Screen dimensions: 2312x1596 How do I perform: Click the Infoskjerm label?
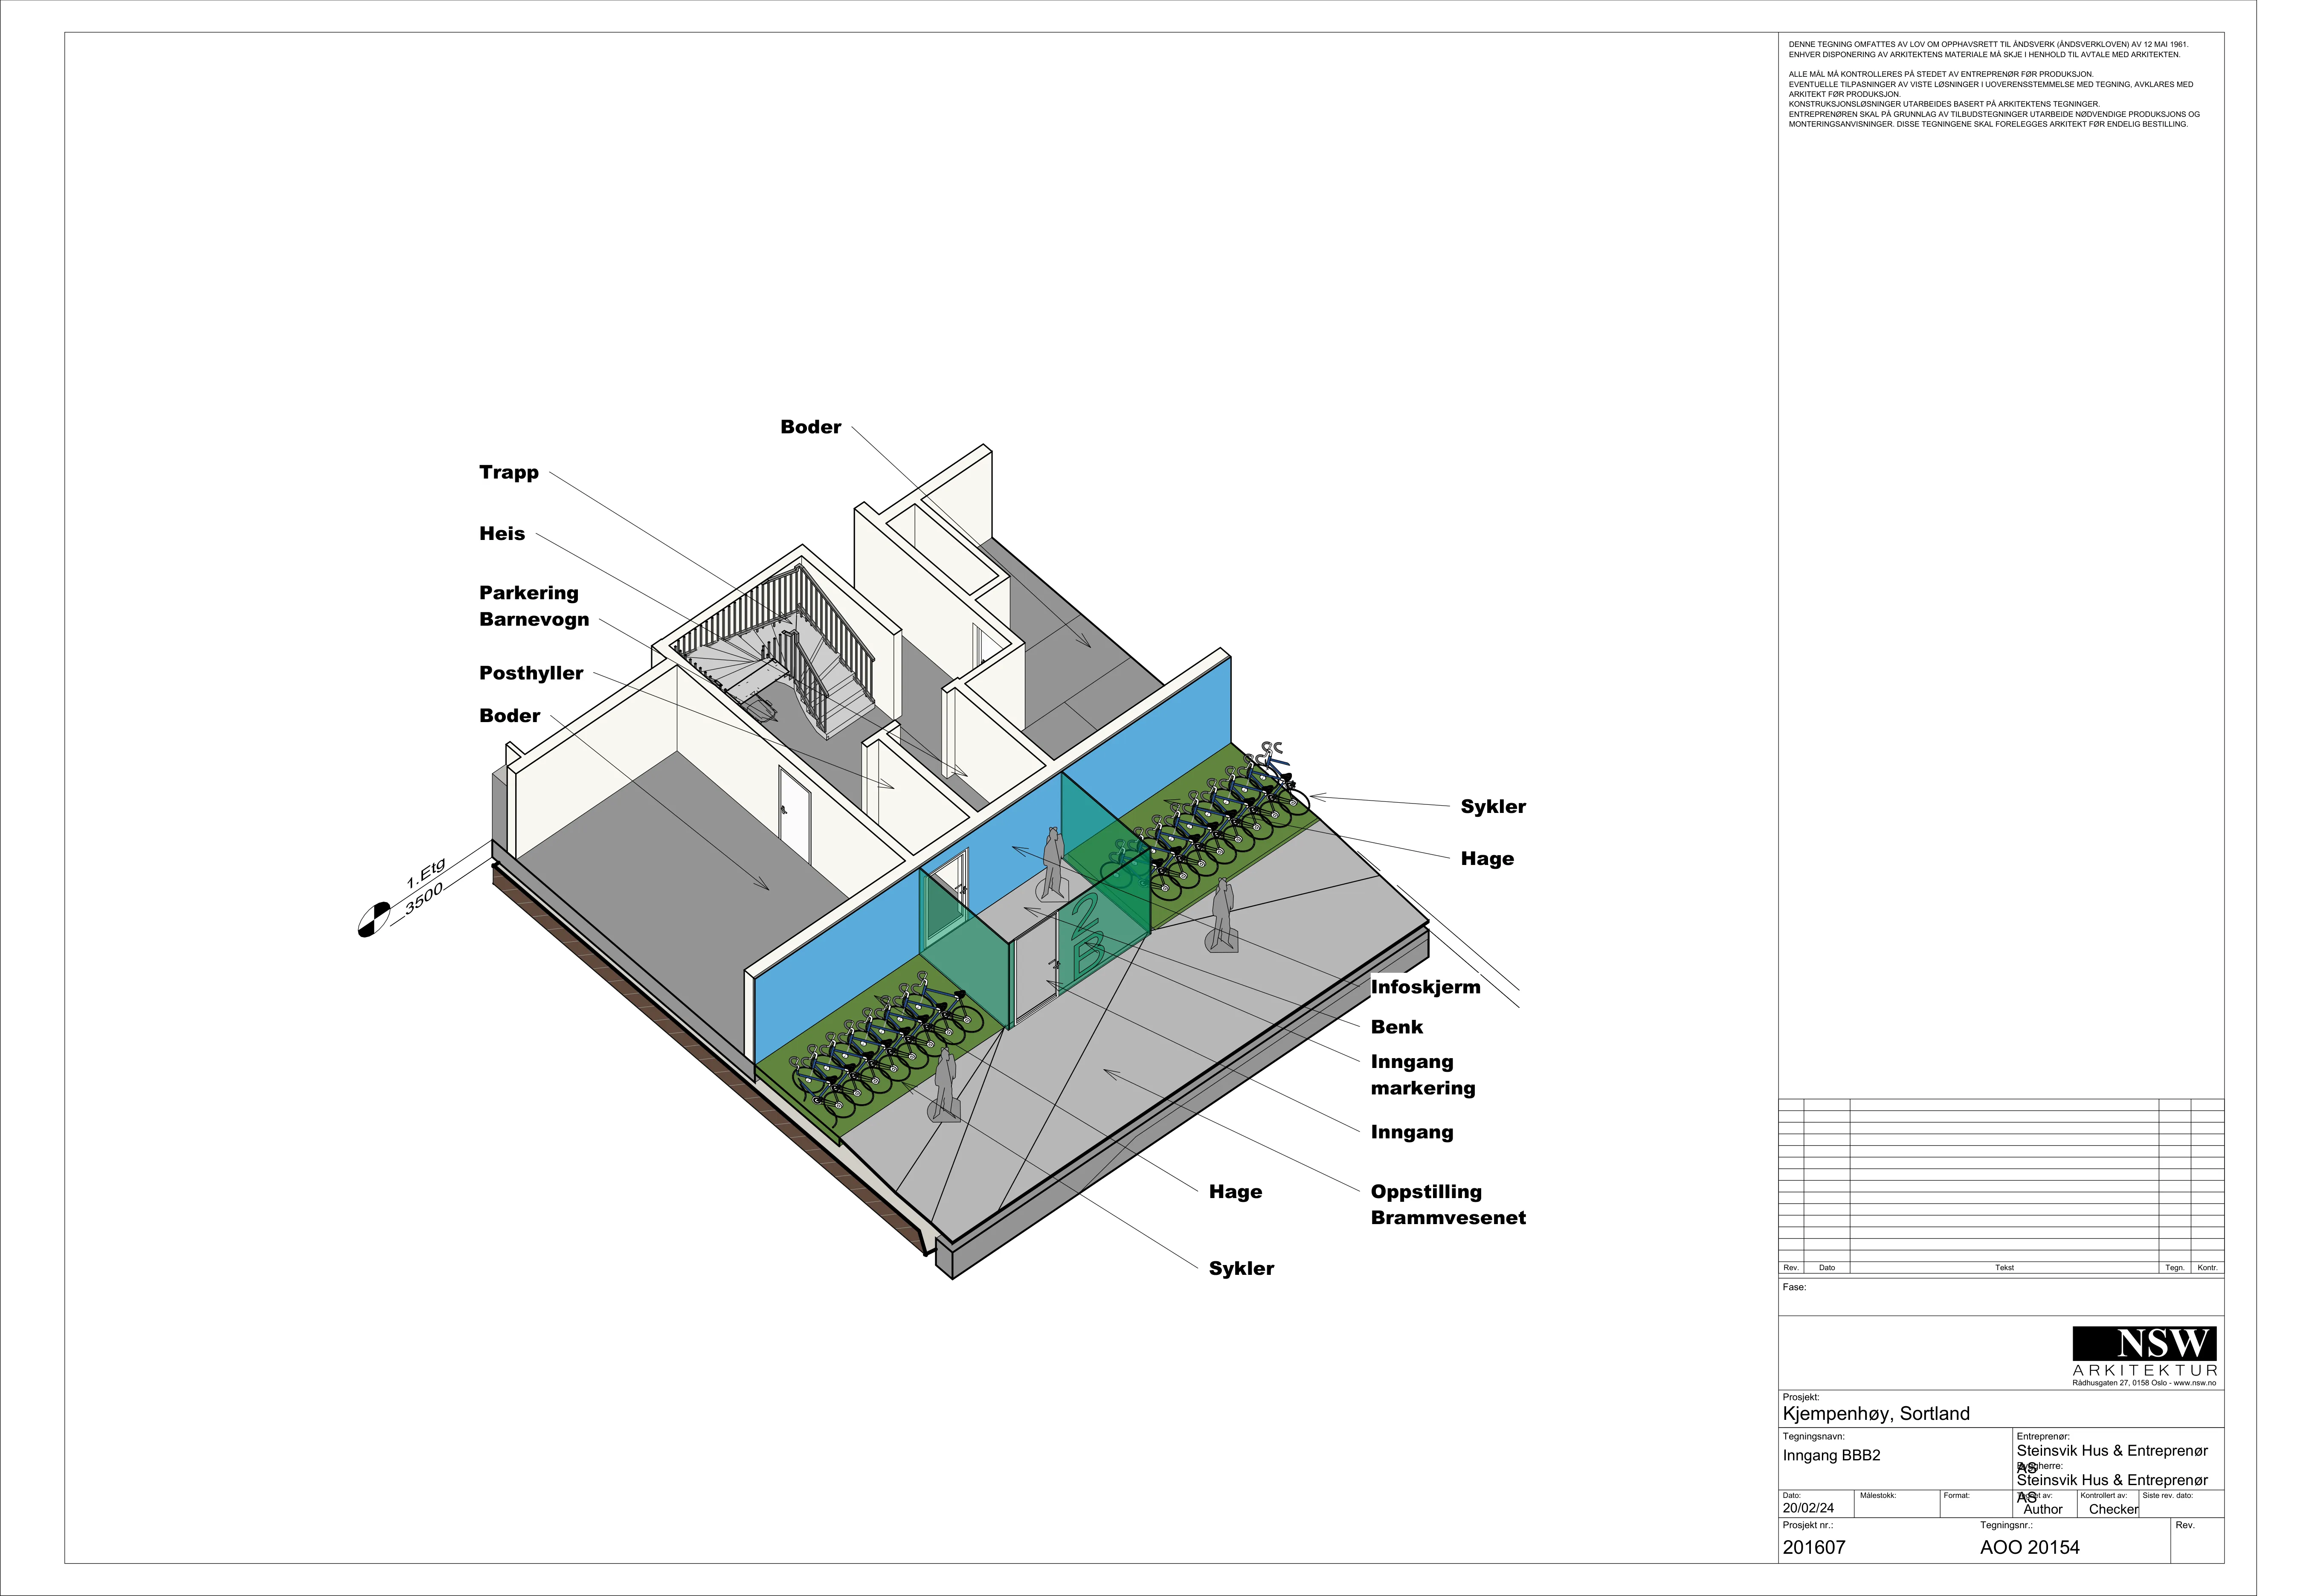[x=1425, y=986]
